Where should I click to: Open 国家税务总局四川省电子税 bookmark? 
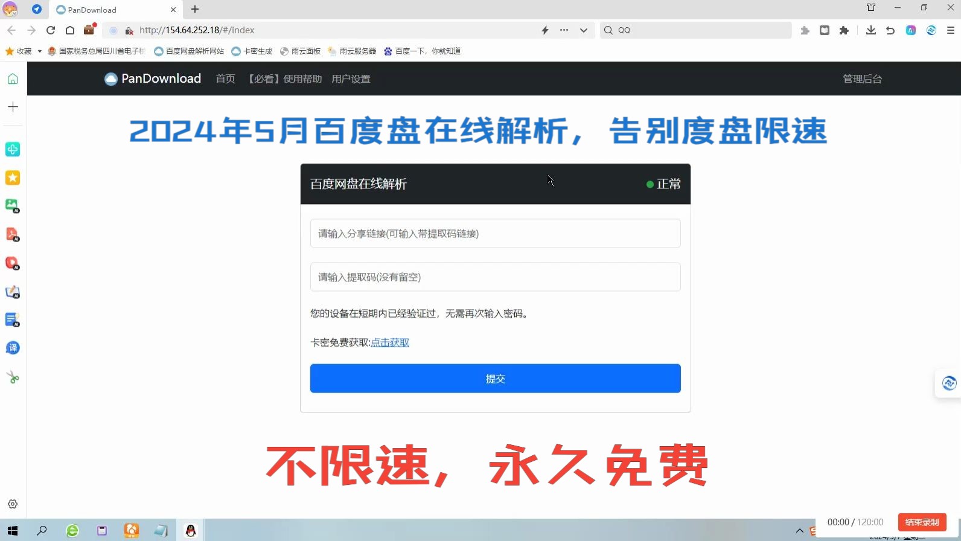(x=97, y=51)
